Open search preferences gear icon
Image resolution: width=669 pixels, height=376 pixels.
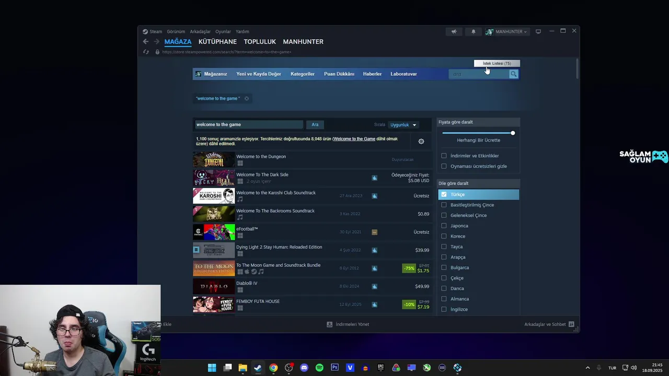[421, 141]
